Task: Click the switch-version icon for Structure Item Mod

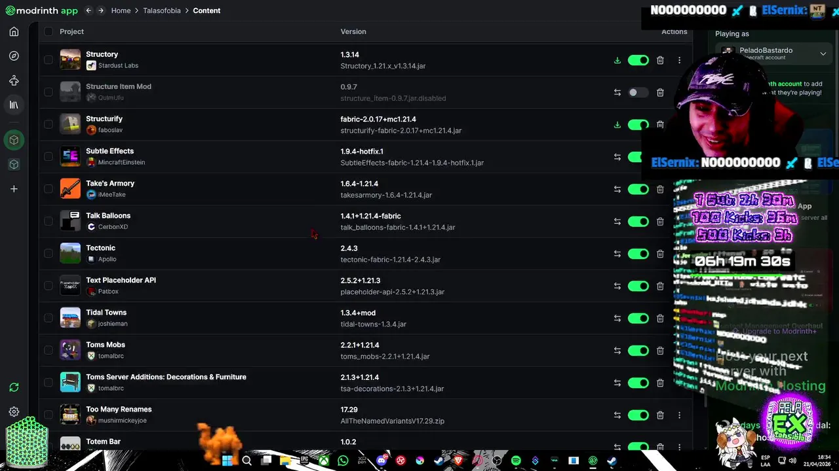Action: click(x=617, y=92)
